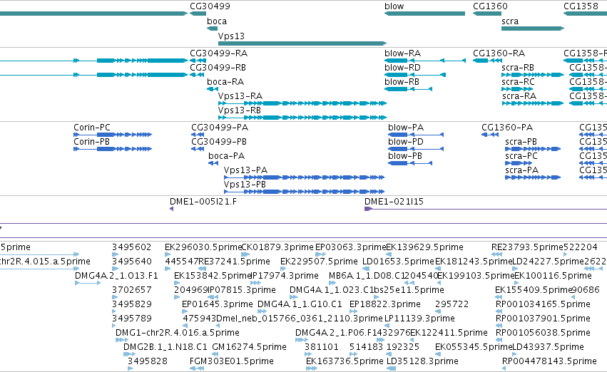Select the scra-RB transcript label
The width and height of the screenshot is (607, 372).
point(518,67)
